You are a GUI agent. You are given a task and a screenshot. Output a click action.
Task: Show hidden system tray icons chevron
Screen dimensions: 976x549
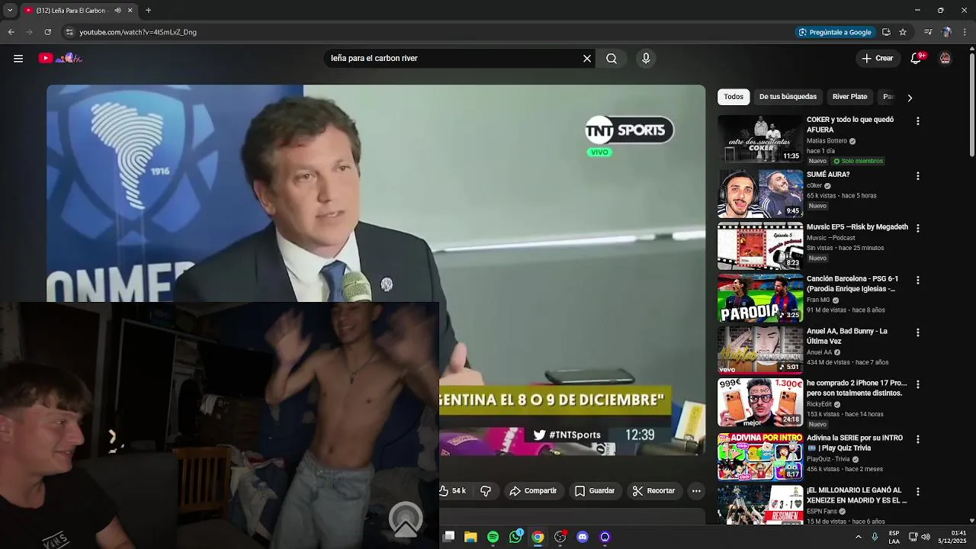(x=858, y=537)
